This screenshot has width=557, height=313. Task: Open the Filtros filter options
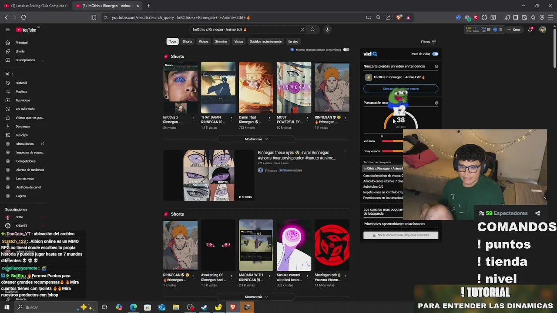(428, 42)
